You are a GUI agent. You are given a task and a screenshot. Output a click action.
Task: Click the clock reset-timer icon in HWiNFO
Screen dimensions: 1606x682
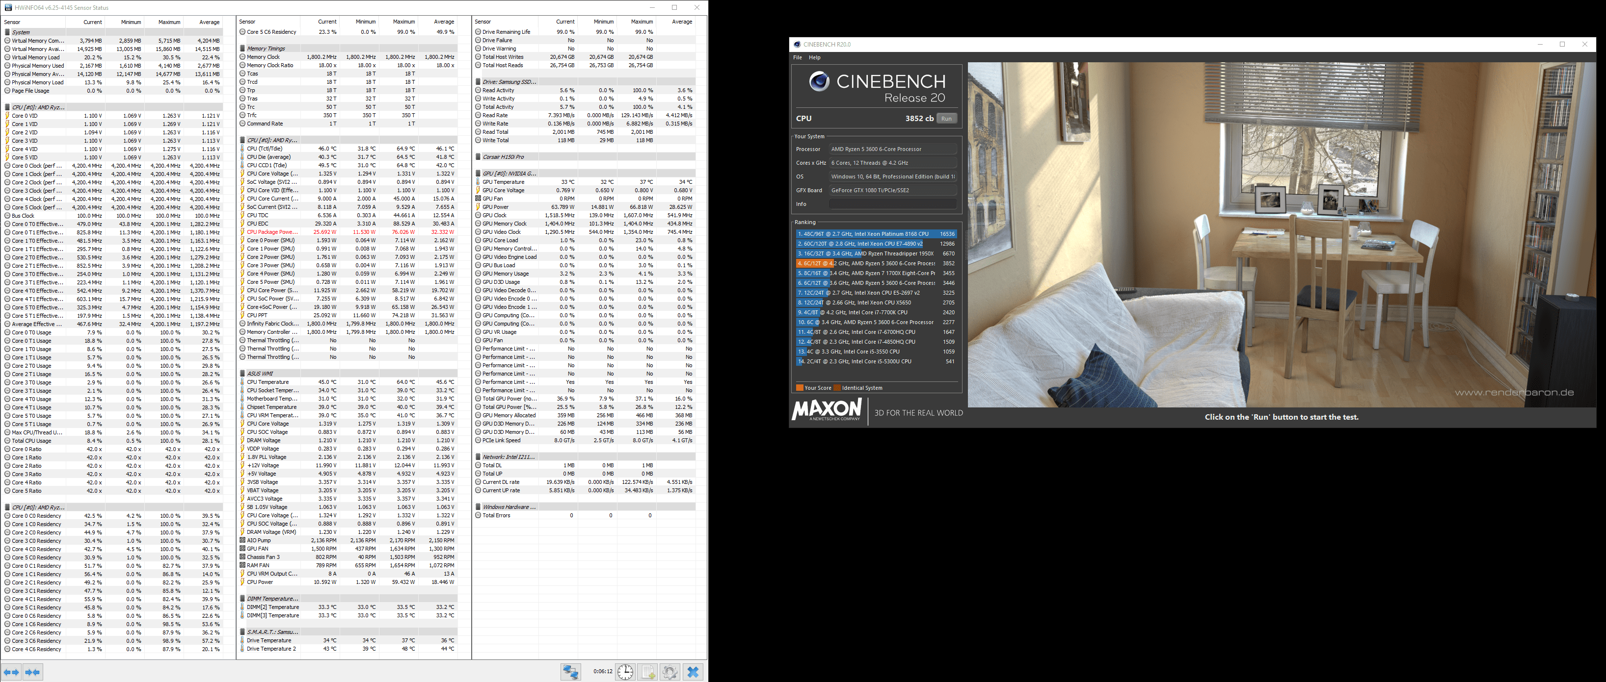point(625,671)
